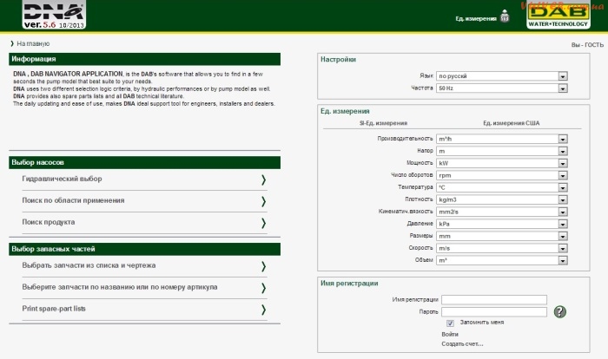The image size is (608, 359).
Task: Click arrow beside Выбрать запчасти из списка и чертежа
Action: point(263,266)
